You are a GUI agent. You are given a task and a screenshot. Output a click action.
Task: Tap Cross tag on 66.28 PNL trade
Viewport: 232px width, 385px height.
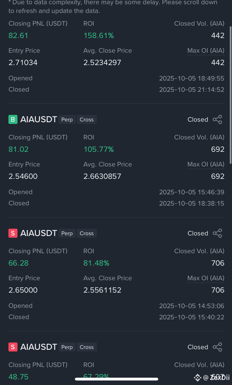[87, 233]
